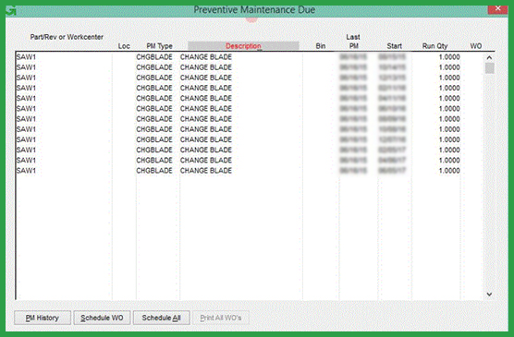Close the Preventive Maintenance Due window
Viewport: 514px width, 337px height.
pos(497,9)
